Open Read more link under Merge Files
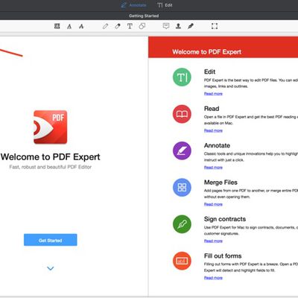The image size is (298, 298). (213, 204)
